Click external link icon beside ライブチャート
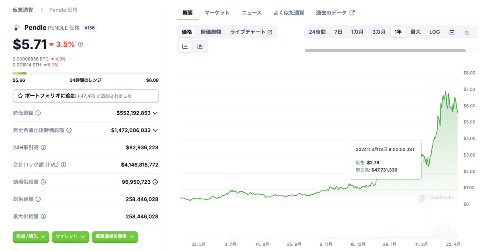 270,32
